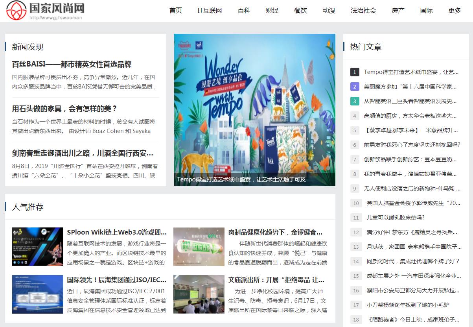Click the 8月8日，2019“川酒全国行” summary text
The width and height of the screenshot is (473, 327).
[85, 171]
